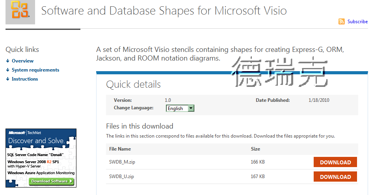
Task: Select the SWDB_M.zip file name
Action: pos(122,162)
